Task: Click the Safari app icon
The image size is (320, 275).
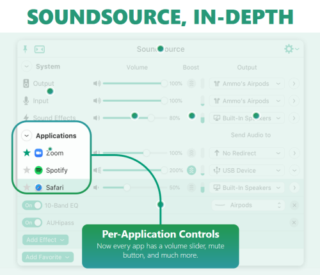Action: (38, 187)
